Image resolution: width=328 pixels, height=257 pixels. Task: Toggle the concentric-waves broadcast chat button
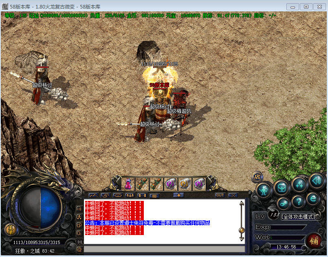pos(79,242)
